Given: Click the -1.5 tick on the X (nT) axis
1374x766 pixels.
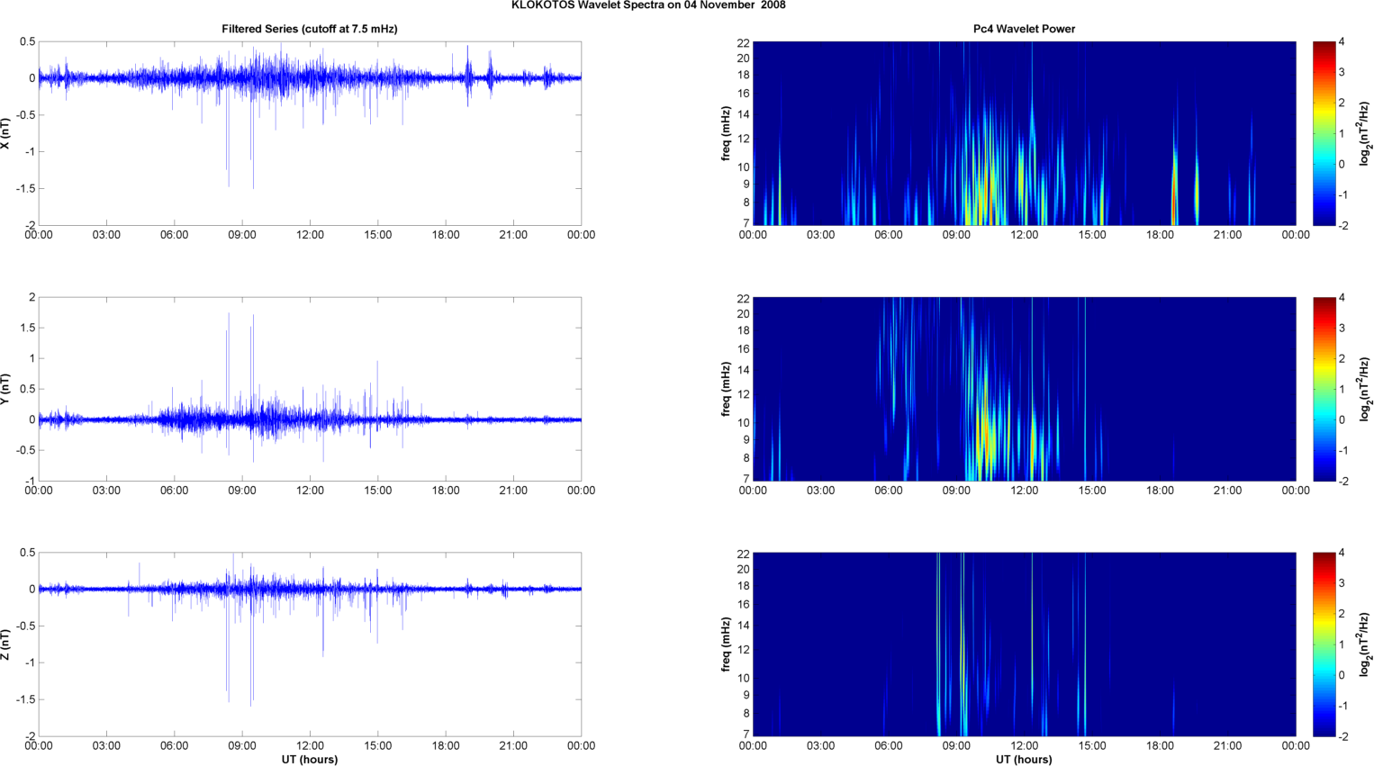Looking at the screenshot, I should (x=26, y=189).
